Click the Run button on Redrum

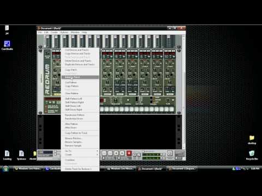tap(102, 100)
